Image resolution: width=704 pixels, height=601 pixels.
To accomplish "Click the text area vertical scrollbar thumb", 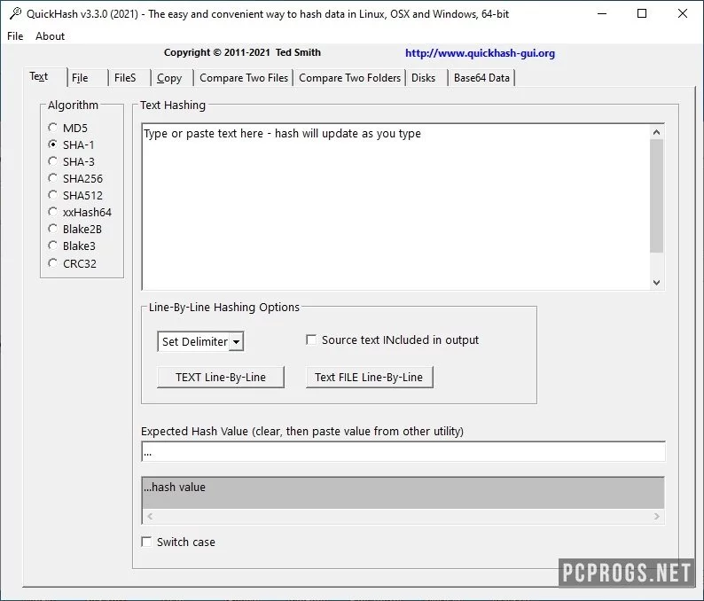I will coord(656,196).
